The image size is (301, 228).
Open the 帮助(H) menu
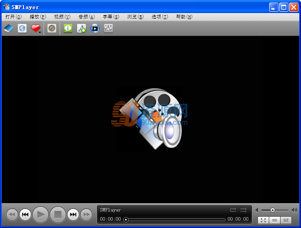coord(184,17)
